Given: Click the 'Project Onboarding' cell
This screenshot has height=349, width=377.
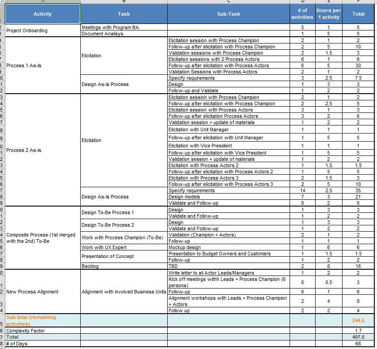Looking at the screenshot, I should pos(27,30).
